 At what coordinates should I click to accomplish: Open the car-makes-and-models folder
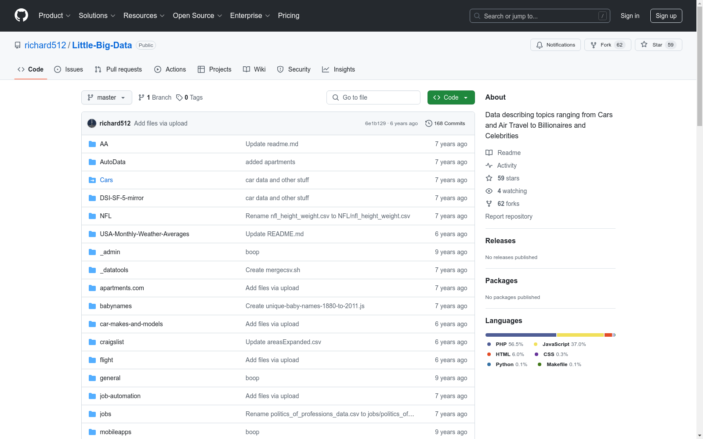tap(131, 324)
